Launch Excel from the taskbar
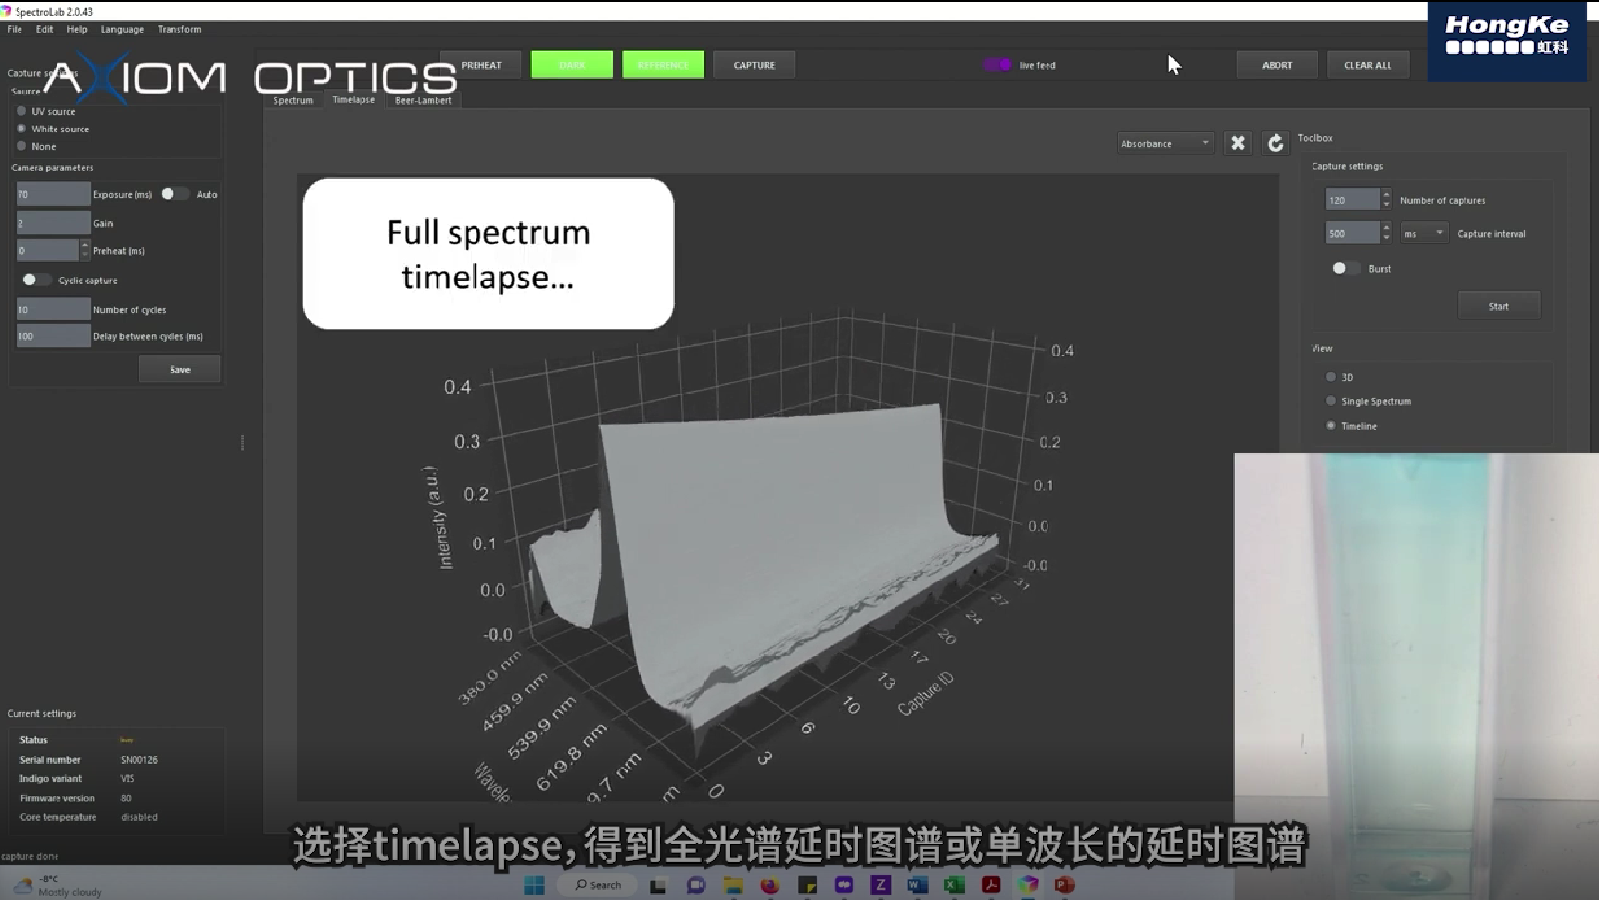Viewport: 1599px width, 900px height. tap(954, 884)
